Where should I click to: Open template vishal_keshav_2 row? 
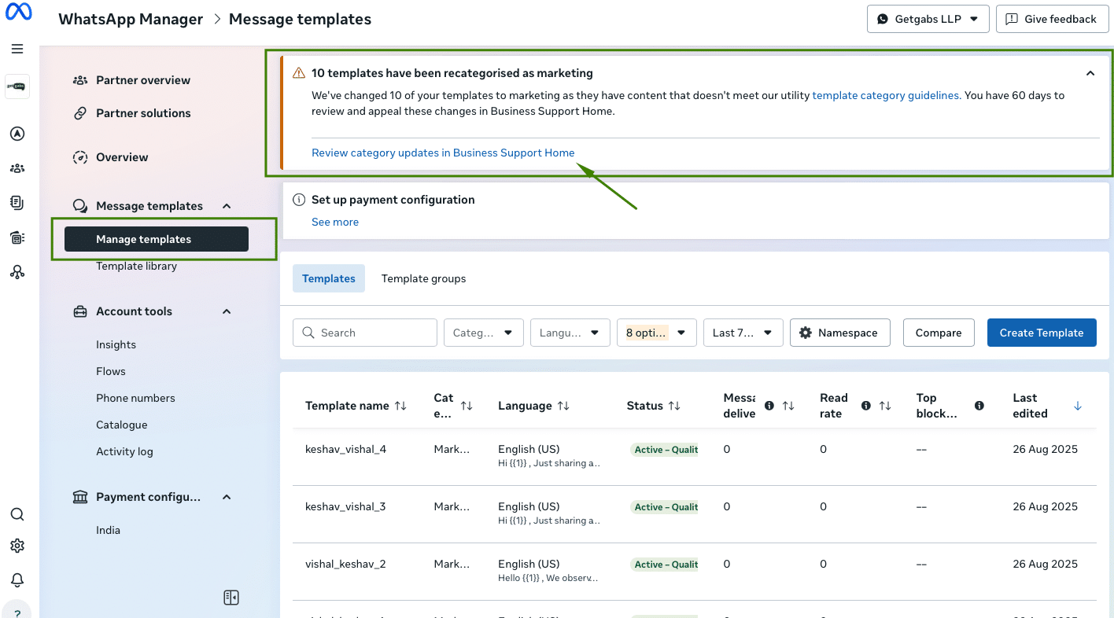tap(695, 572)
